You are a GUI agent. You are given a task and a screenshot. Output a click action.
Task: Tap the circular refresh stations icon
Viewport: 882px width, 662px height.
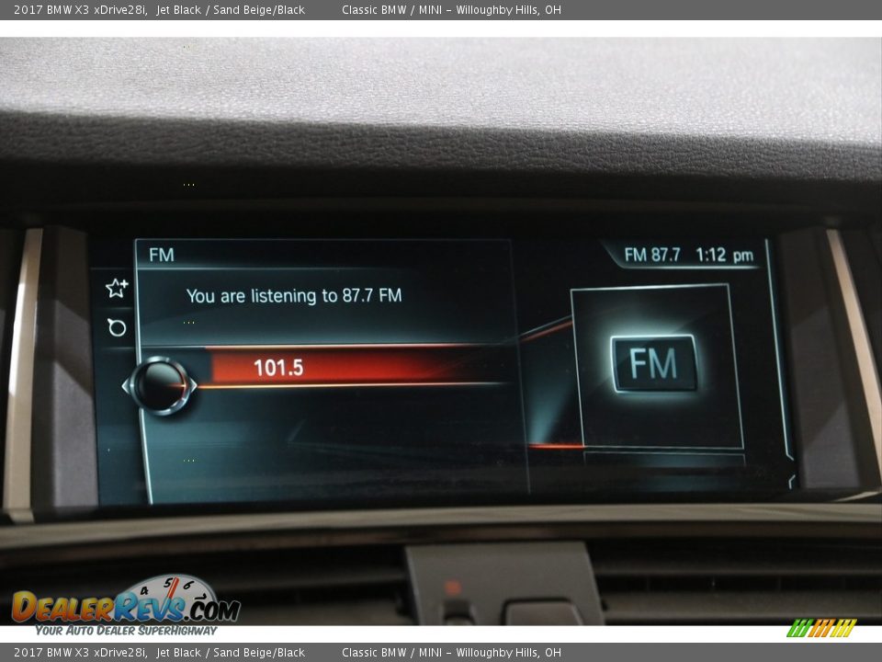tap(117, 327)
